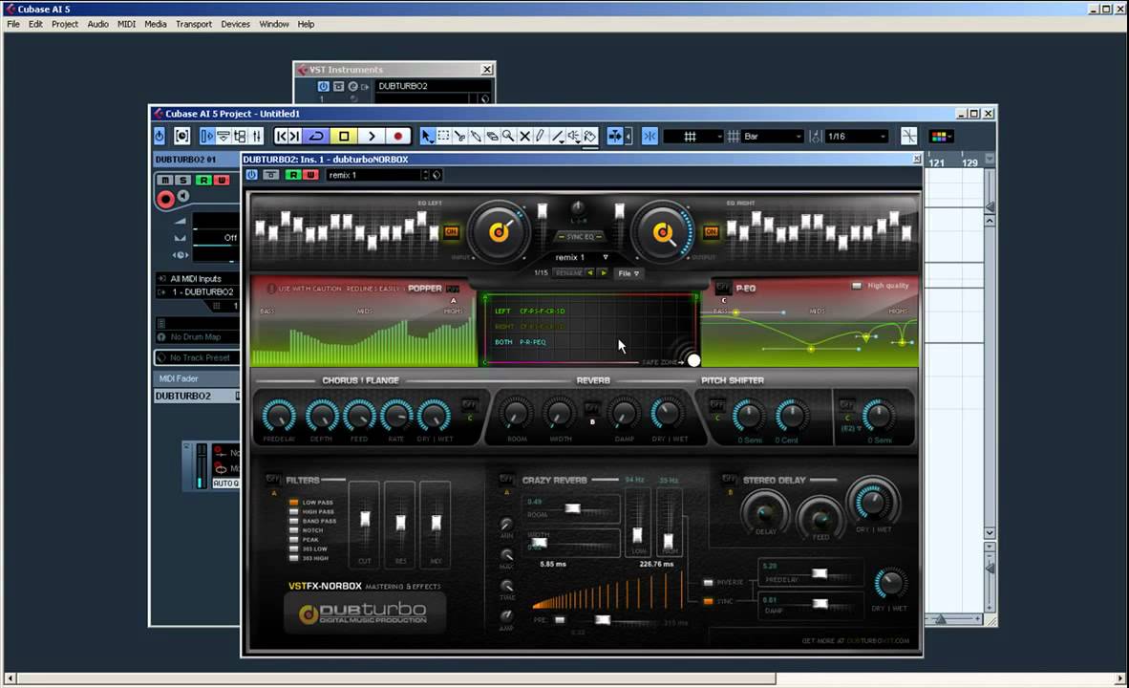The height and width of the screenshot is (688, 1129).
Task: Select the Erase tool
Action: [x=493, y=136]
